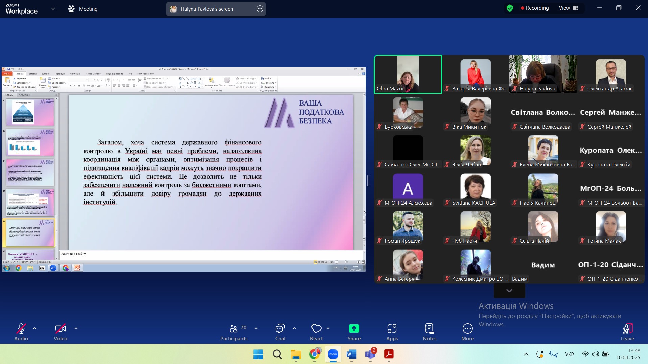Open Zoom Apps
Viewport: 648px width, 364px height.
(392, 332)
